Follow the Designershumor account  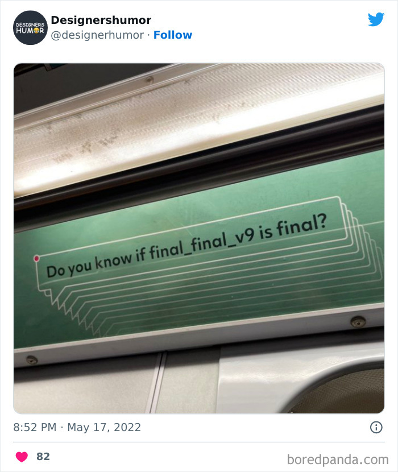point(173,35)
